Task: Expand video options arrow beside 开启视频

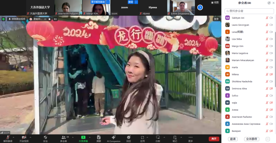Action: [x=30, y=137]
